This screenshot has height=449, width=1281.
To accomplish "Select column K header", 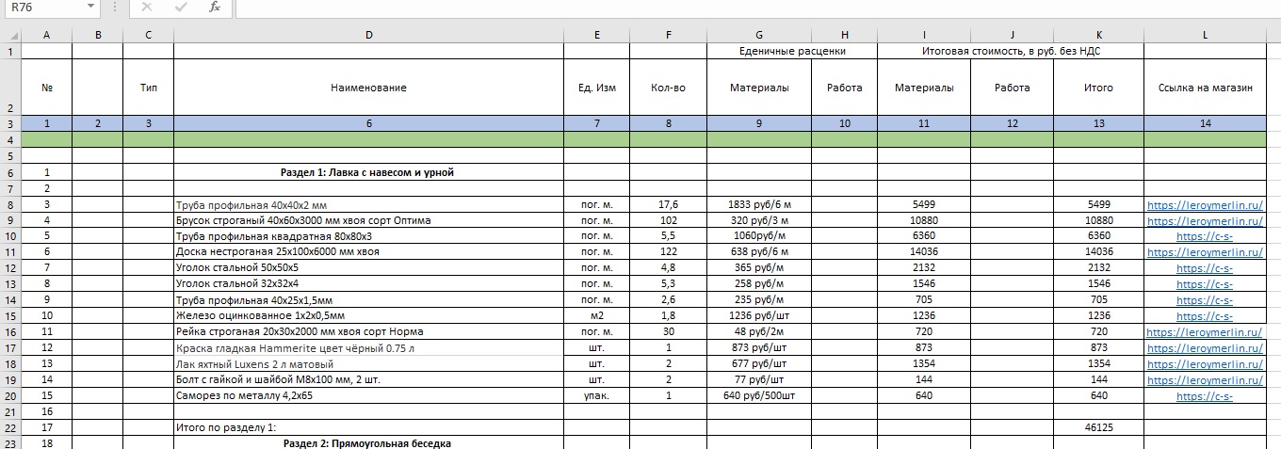I will (1098, 35).
